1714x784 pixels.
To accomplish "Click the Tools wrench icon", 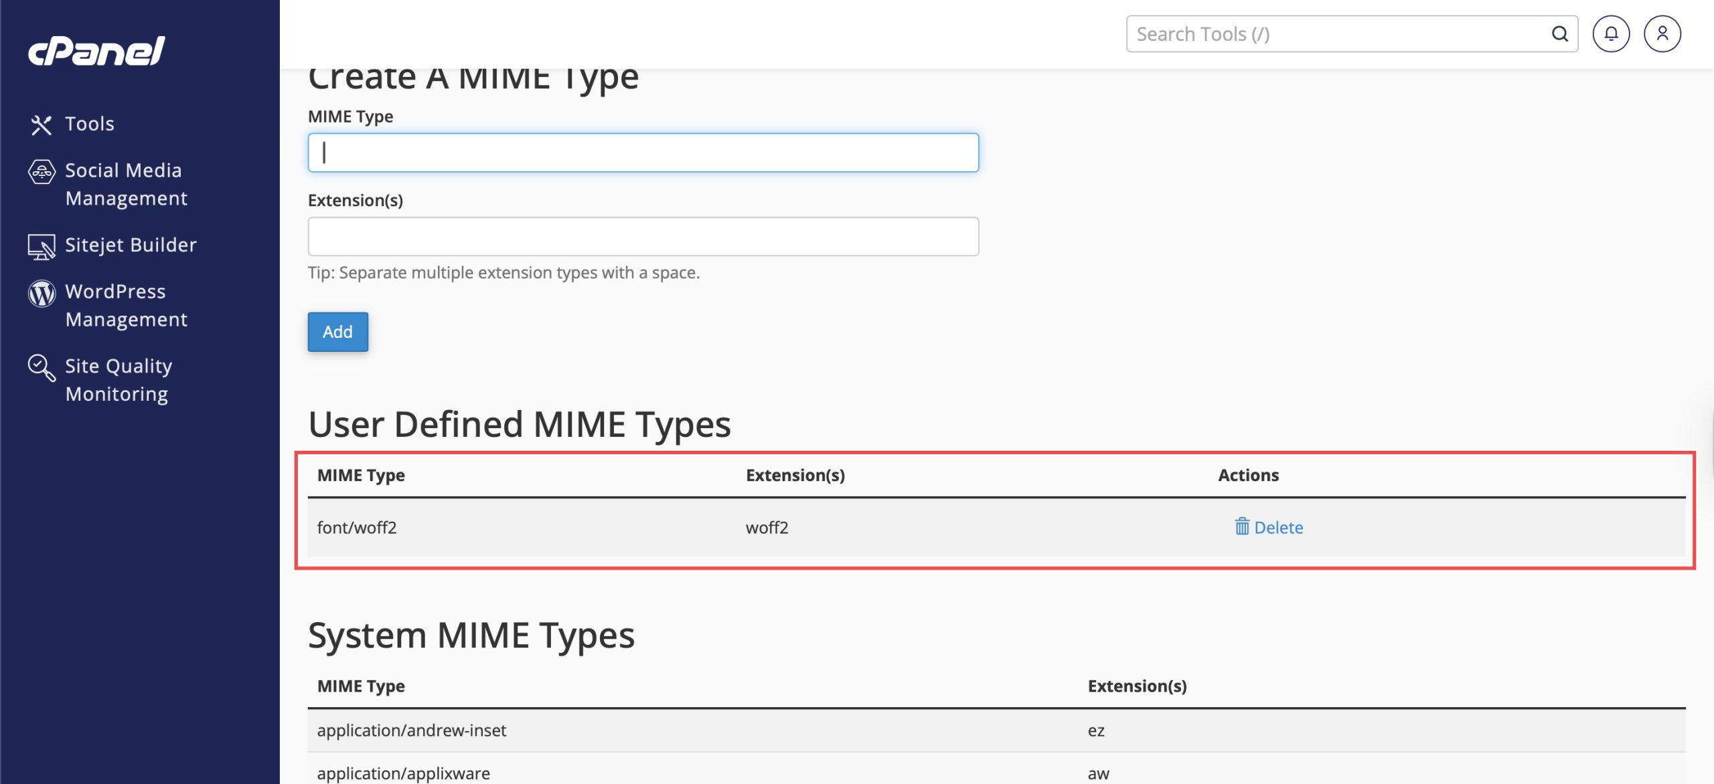I will [x=41, y=124].
